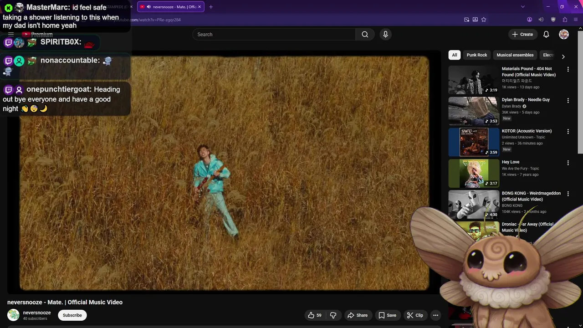583x328 pixels.
Task: Select the All filter chip
Action: pos(454,55)
